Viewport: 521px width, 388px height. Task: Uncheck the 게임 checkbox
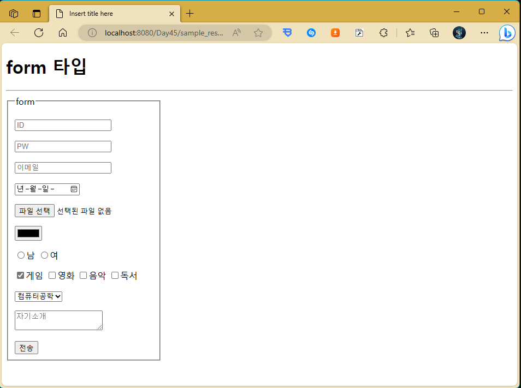click(21, 275)
